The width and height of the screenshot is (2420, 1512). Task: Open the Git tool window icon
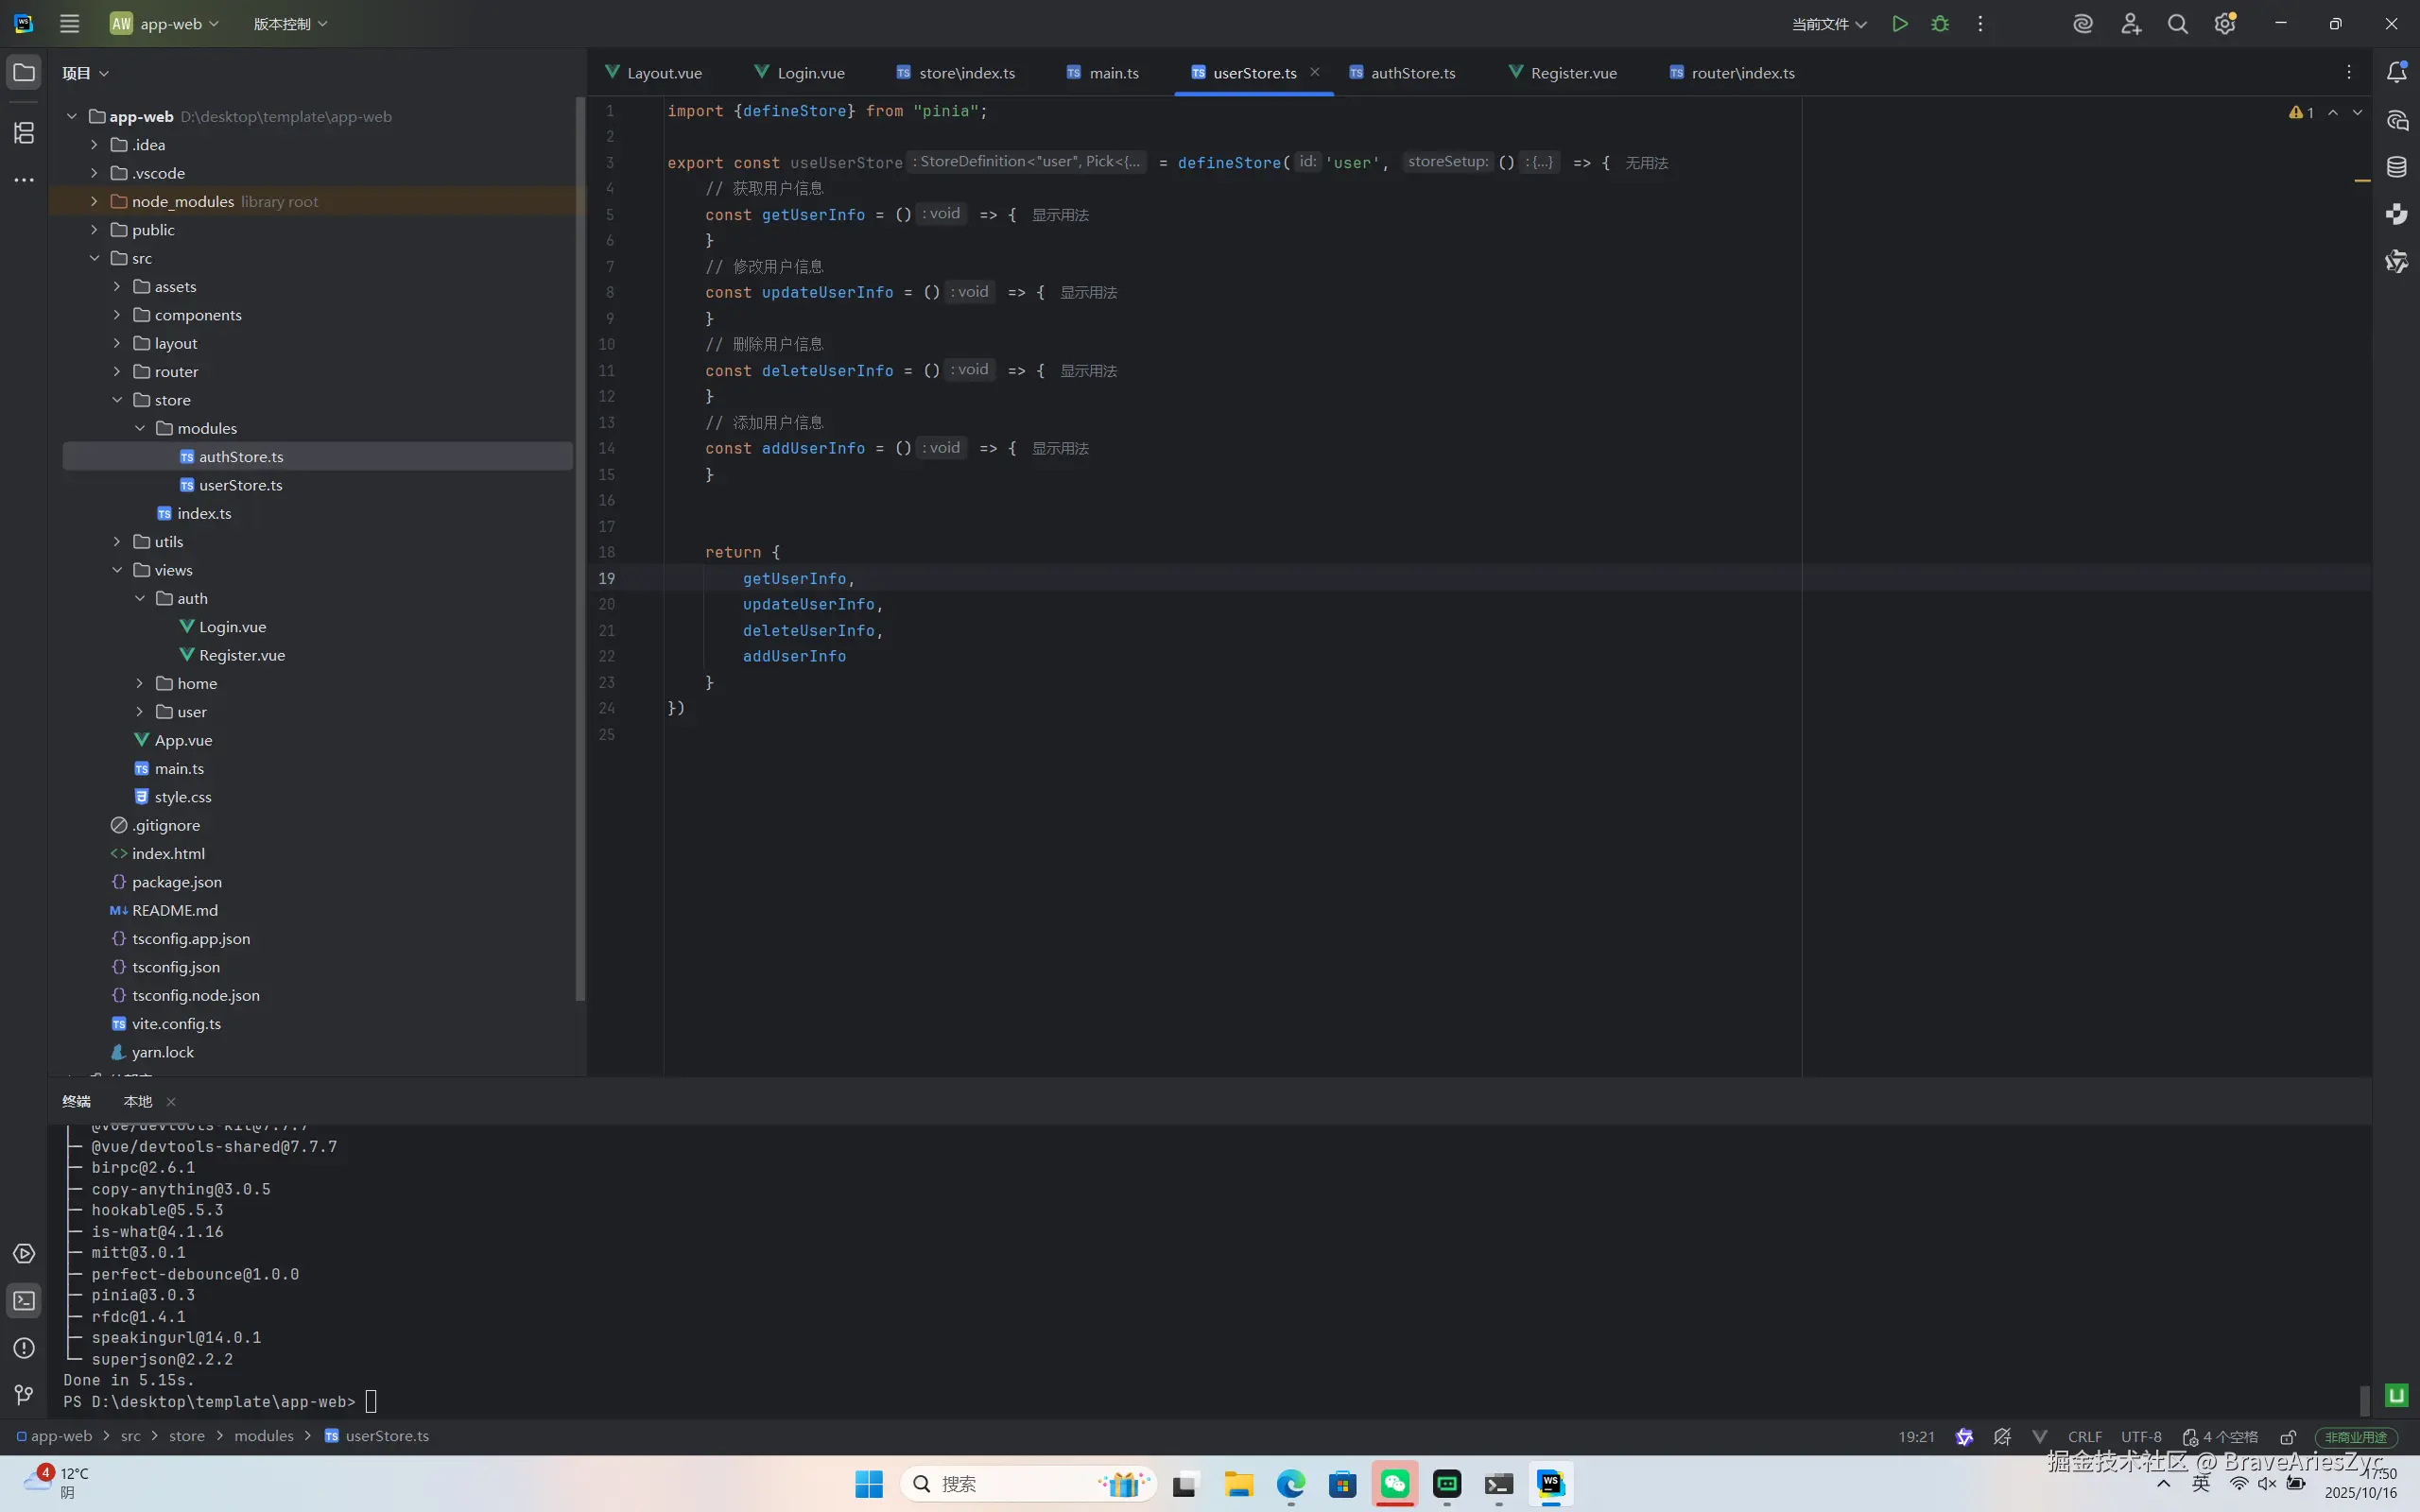[x=24, y=1395]
